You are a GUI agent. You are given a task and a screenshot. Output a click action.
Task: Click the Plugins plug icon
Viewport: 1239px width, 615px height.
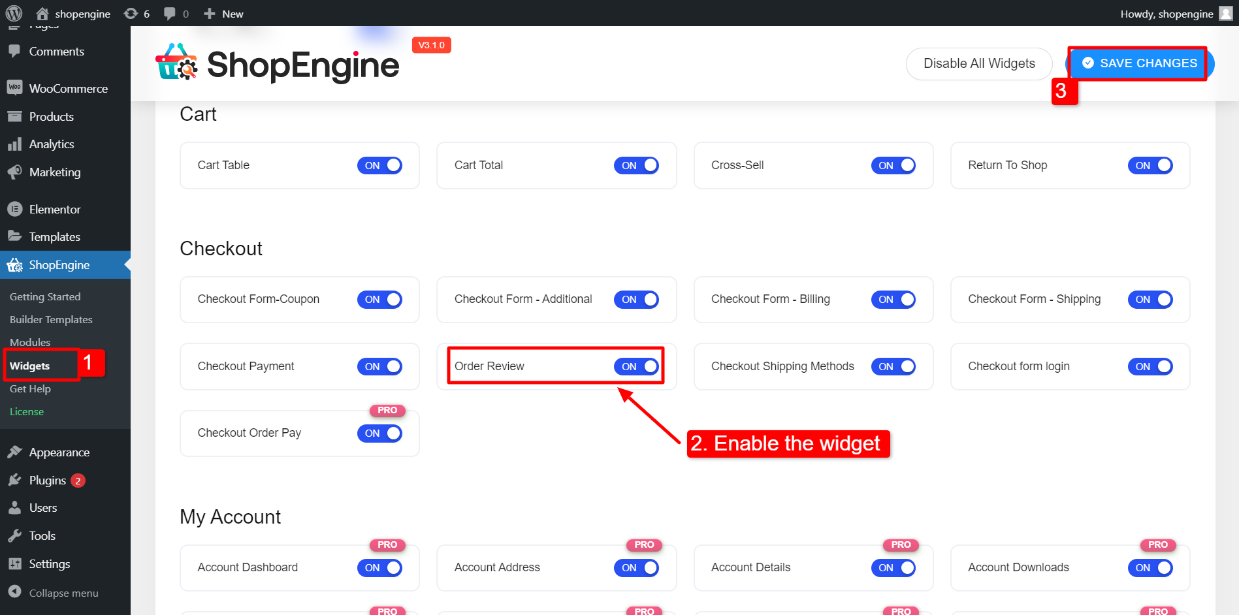tap(14, 481)
